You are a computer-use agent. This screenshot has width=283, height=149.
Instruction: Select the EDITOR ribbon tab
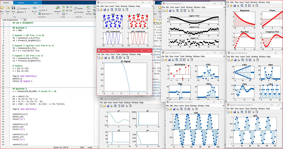click(x=6, y=3)
